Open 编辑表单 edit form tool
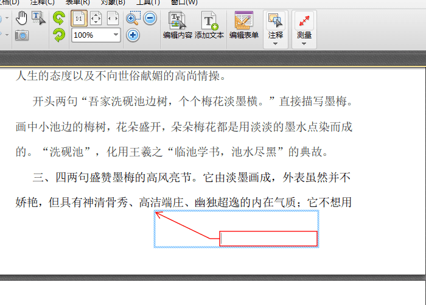The image size is (426, 305). pos(243,26)
